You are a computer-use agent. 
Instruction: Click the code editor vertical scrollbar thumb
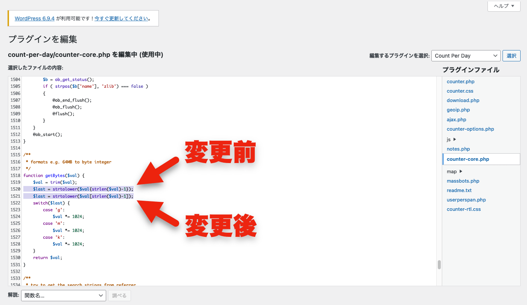point(439,265)
